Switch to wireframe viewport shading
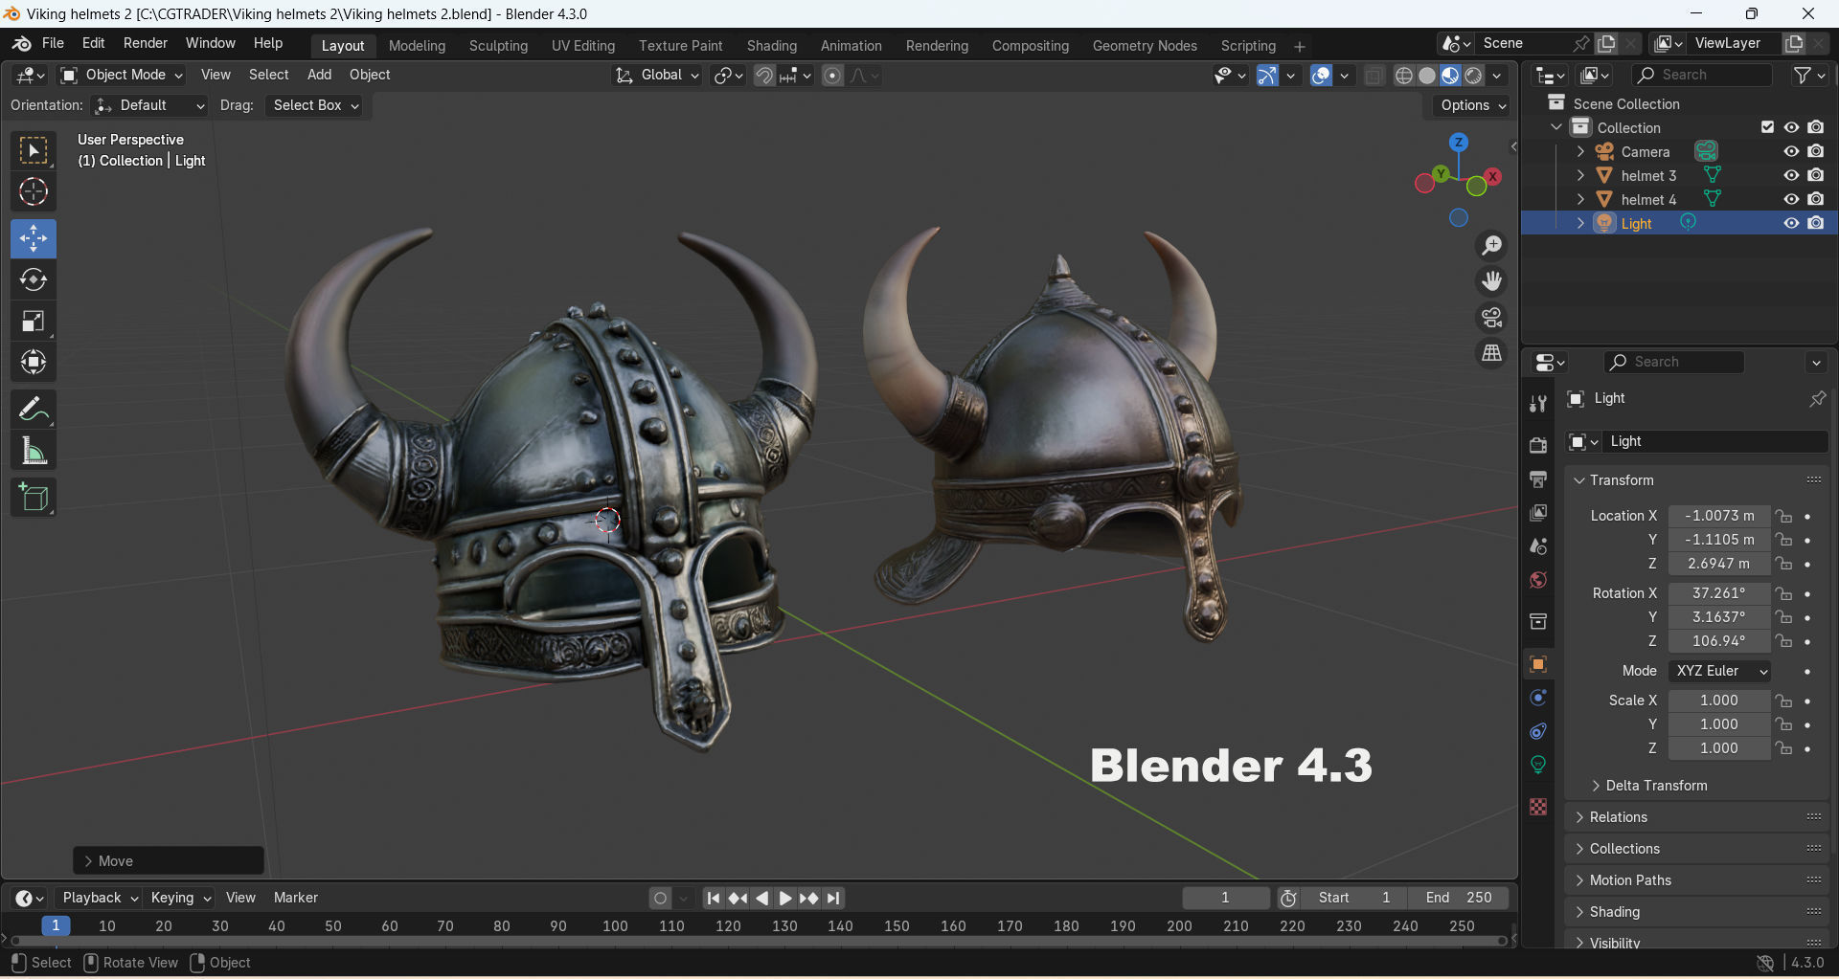The image size is (1839, 979). 1404,76
